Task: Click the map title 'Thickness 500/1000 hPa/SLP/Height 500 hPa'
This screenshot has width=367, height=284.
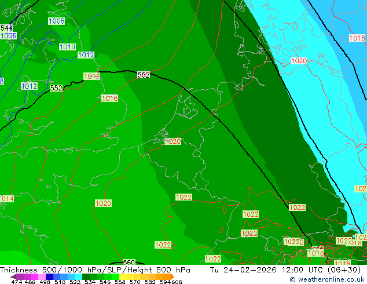Action: pos(95,270)
